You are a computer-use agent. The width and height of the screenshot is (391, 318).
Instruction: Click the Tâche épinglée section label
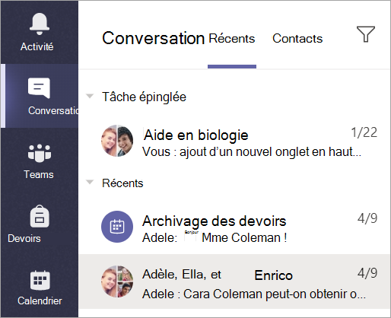coord(144,97)
